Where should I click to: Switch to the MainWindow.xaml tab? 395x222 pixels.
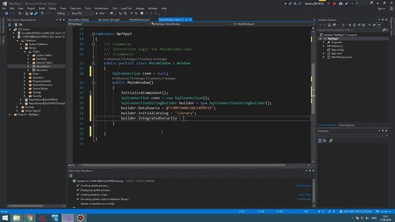[x=139, y=20]
